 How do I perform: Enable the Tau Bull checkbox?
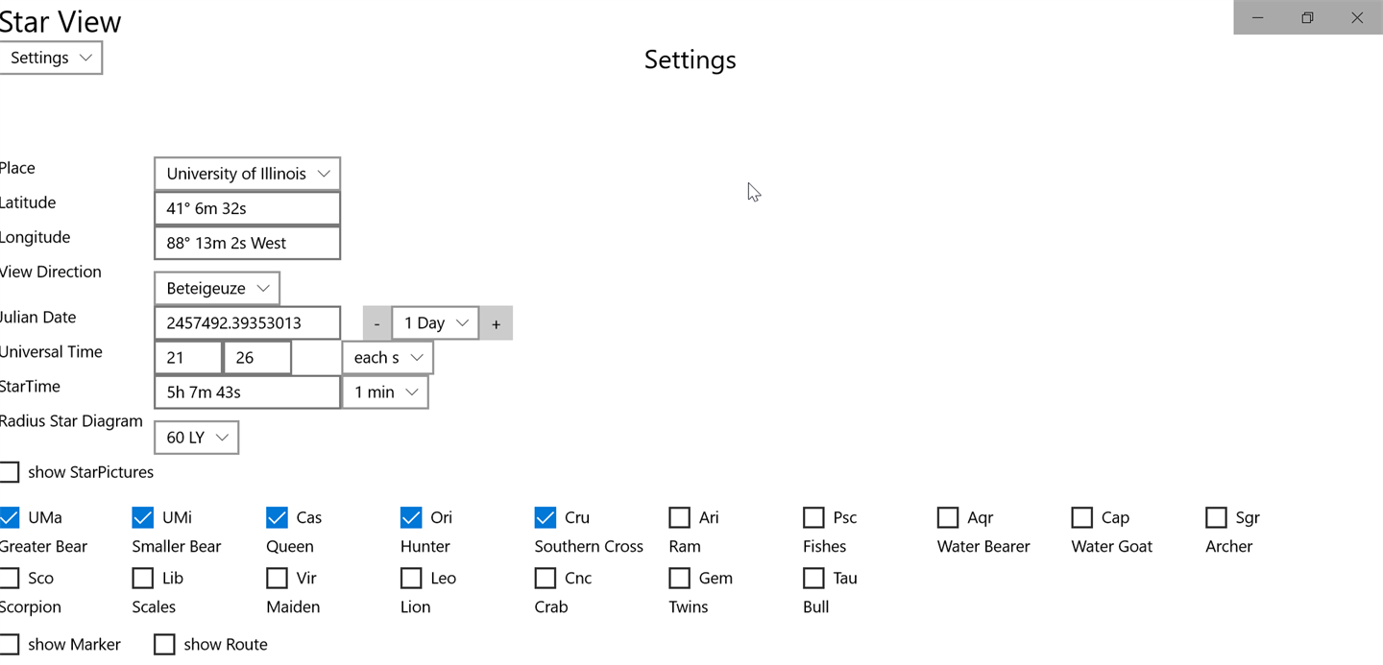tap(813, 579)
